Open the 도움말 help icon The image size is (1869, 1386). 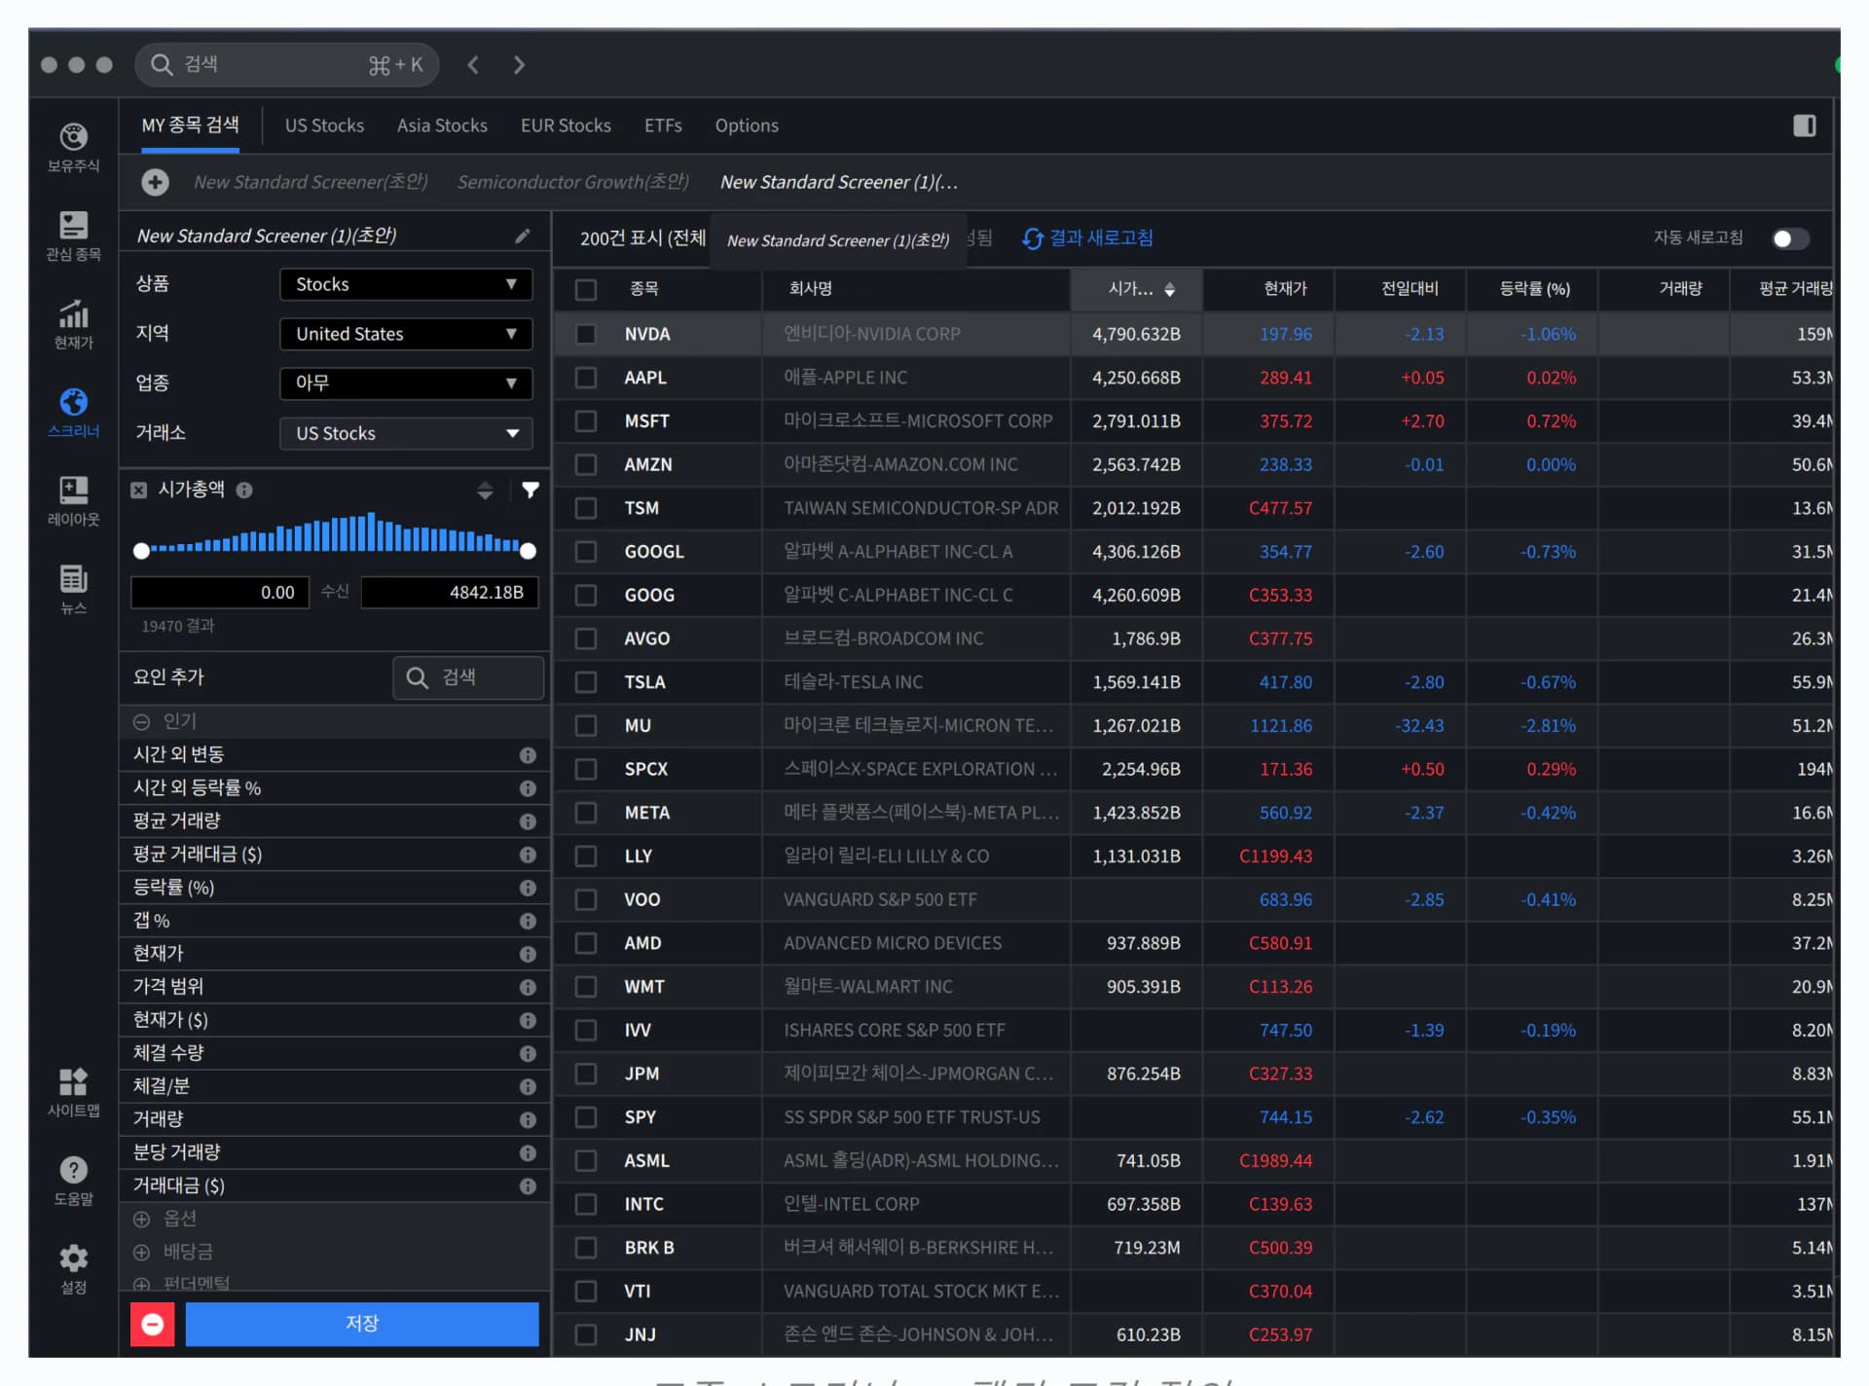tap(73, 1181)
